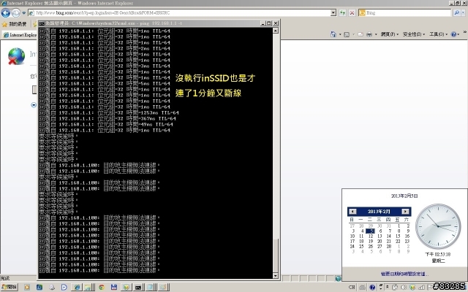Click the 2013年2月 calendar header
Screen dimensions: 468x292
pyautogui.click(x=379, y=211)
